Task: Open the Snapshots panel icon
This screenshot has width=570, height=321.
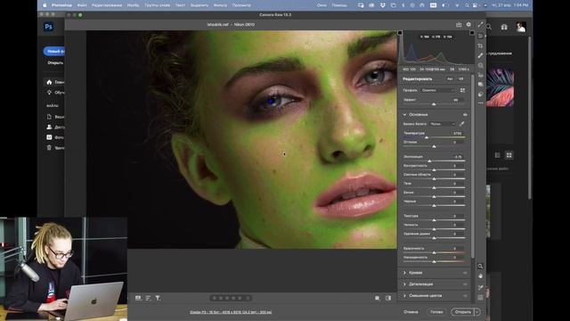Action: click(481, 85)
